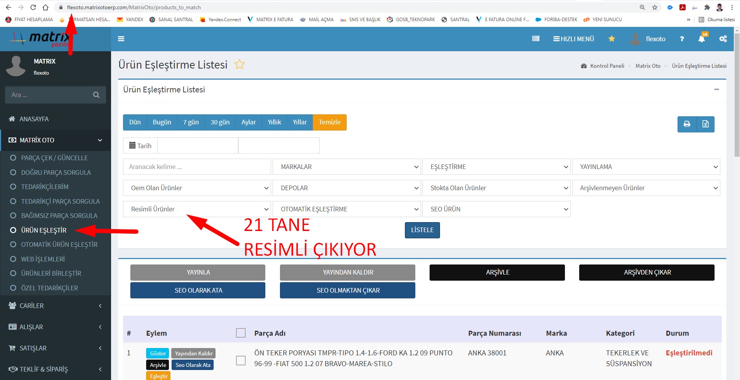Viewport: 740px width, 380px height.
Task: Click the hamburger sidebar toggle icon
Action: coord(121,39)
